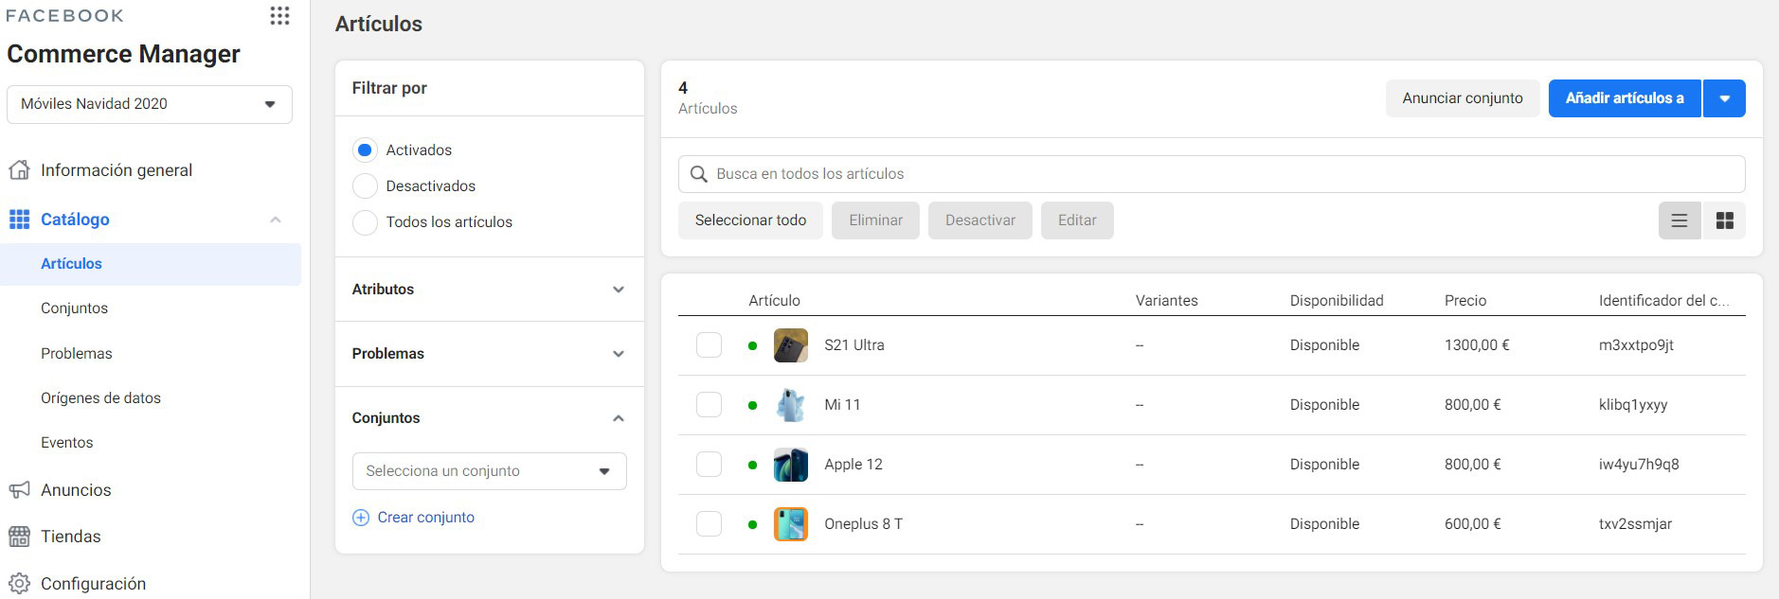Open the Añadir artículos arrow dropdown

point(1725,98)
